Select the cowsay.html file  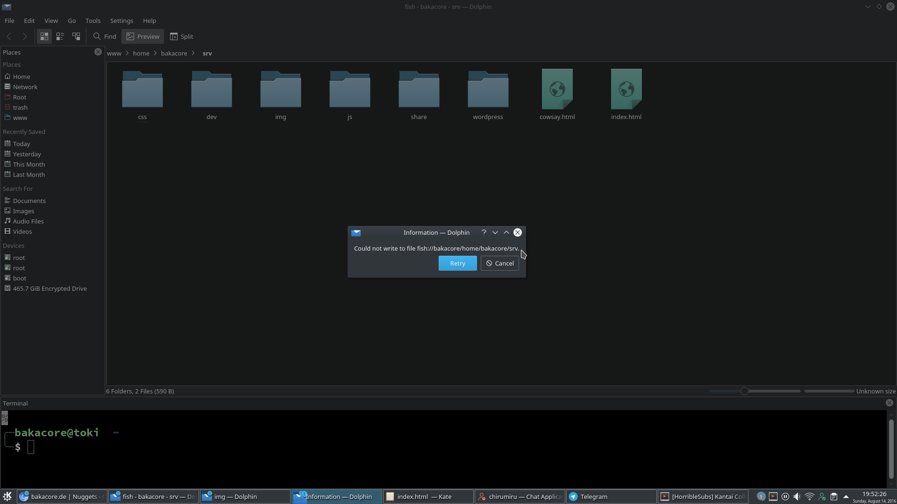point(557,95)
